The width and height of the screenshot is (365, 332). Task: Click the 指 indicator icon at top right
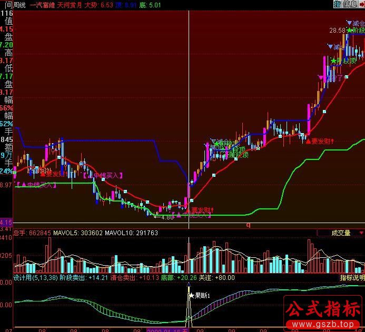point(337,4)
